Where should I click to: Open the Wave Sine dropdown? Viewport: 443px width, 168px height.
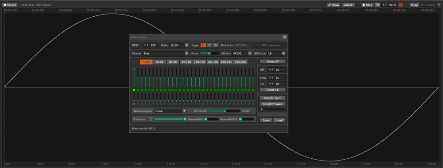[166, 53]
